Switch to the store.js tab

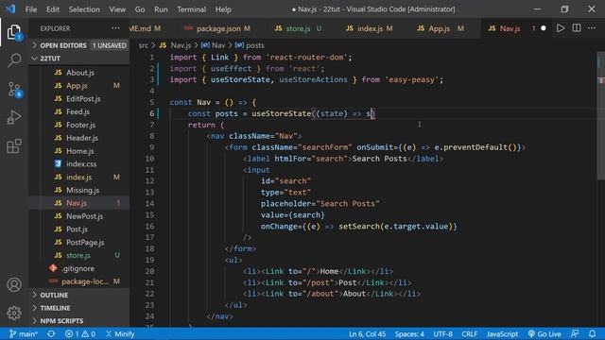(x=298, y=28)
